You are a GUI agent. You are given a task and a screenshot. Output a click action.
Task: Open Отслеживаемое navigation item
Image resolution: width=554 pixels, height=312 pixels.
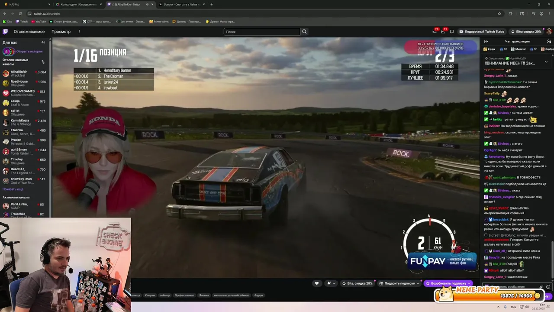click(x=29, y=32)
